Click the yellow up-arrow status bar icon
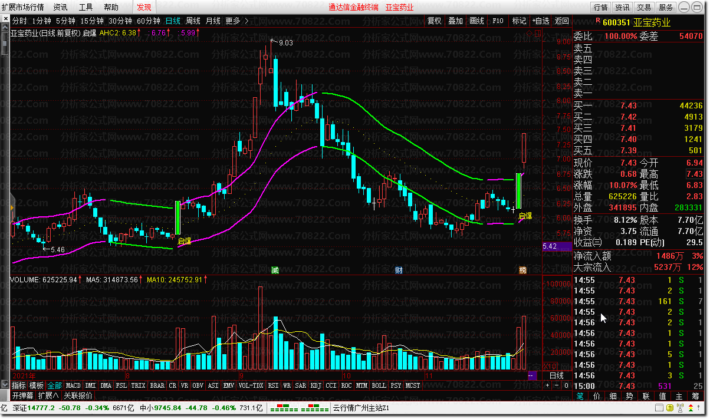710x419 pixels. click(x=670, y=408)
